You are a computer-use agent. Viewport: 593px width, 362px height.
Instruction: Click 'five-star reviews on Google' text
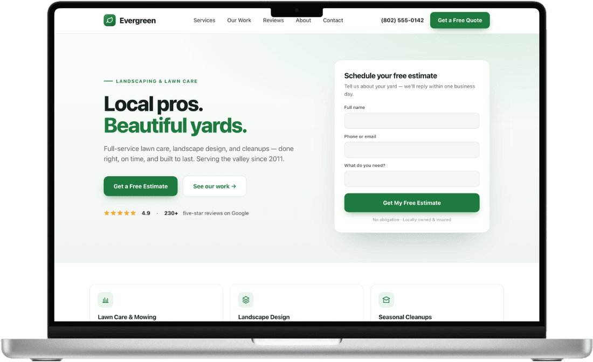(216, 213)
